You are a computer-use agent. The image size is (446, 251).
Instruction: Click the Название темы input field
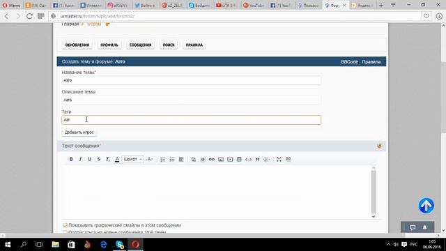coord(191,80)
